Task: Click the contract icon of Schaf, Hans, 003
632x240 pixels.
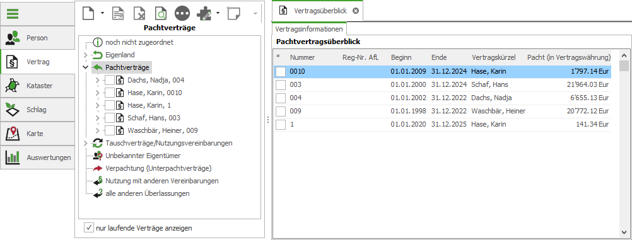Action: click(120, 118)
